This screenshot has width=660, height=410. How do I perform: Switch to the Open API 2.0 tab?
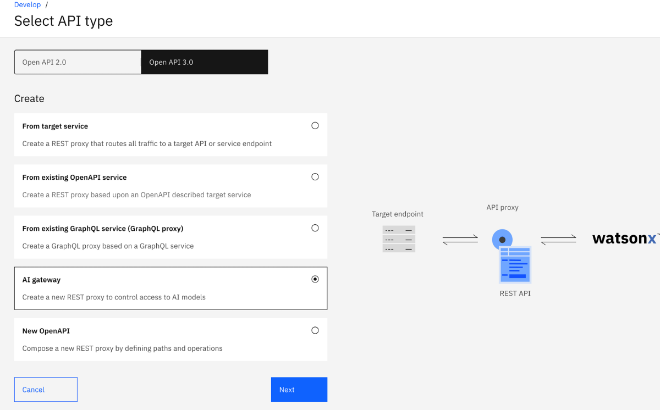[78, 62]
